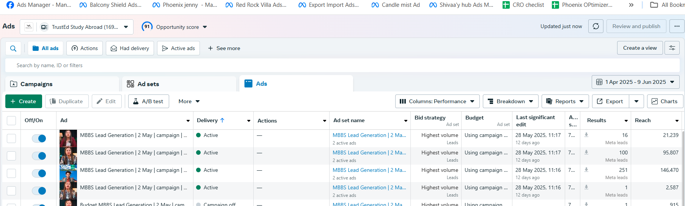
Task: Open the view settings sliders icon
Action: [x=672, y=48]
